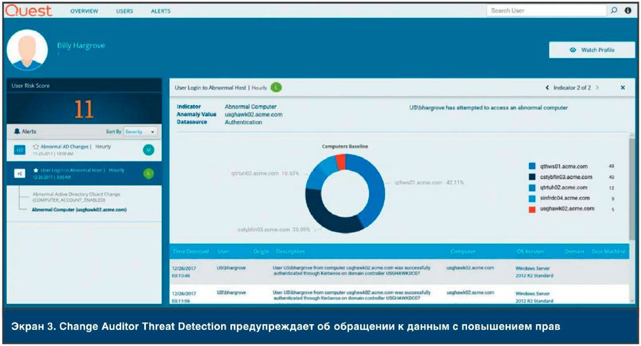The height and width of the screenshot is (346, 641).
Task: Open the info icon in top bar
Action: tap(628, 10)
